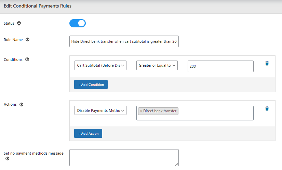
Task: Click the help icon beside Actions
Action: pyautogui.click(x=22, y=105)
